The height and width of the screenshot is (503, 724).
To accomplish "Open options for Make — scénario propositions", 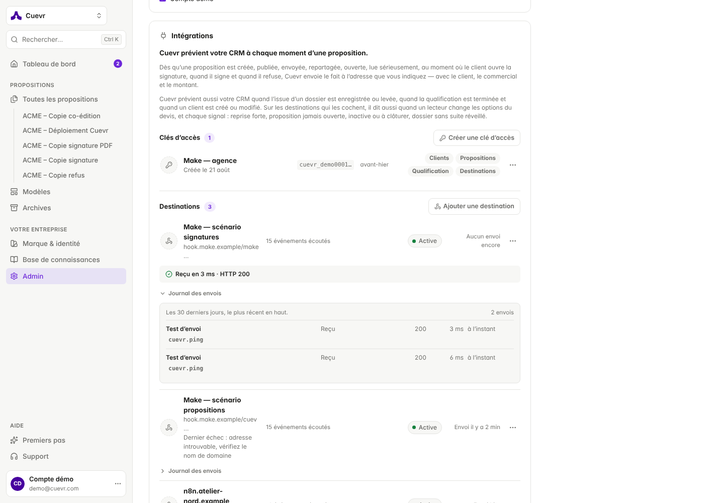I will 513,428.
